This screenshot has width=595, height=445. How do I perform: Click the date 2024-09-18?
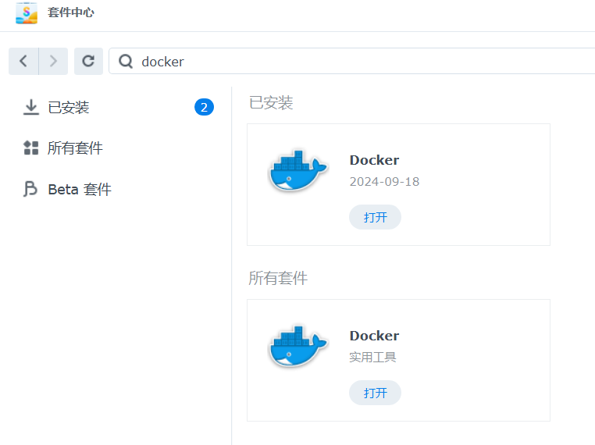tap(384, 182)
